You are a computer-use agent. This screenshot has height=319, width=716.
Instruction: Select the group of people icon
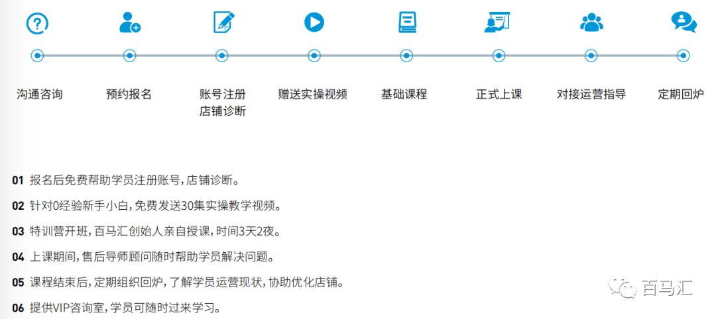coord(591,23)
